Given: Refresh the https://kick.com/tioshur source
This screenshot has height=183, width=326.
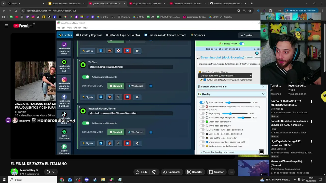Looking at the screenshot, I should [x=101, y=143].
